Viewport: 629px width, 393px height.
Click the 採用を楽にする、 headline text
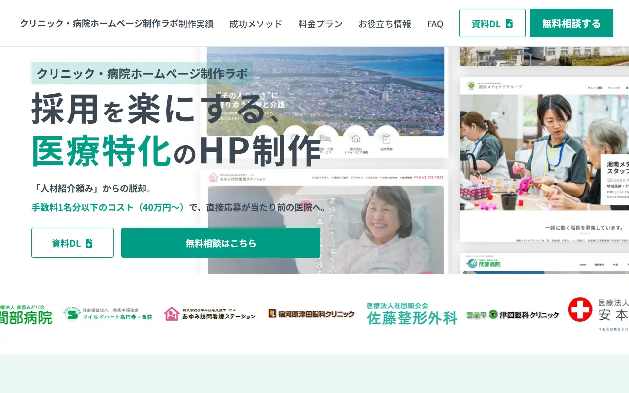pyautogui.click(x=157, y=109)
